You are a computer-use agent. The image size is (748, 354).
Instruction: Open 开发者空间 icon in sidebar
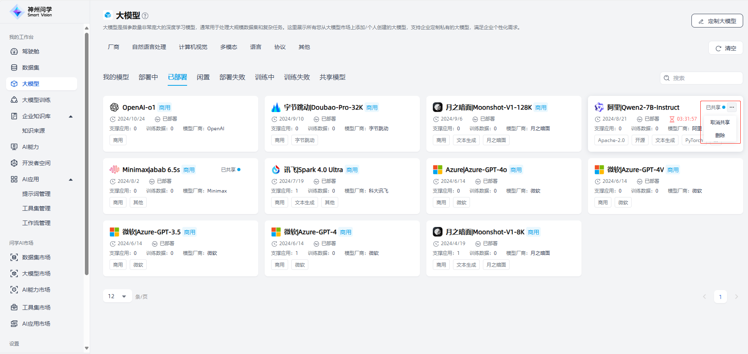pyautogui.click(x=14, y=163)
